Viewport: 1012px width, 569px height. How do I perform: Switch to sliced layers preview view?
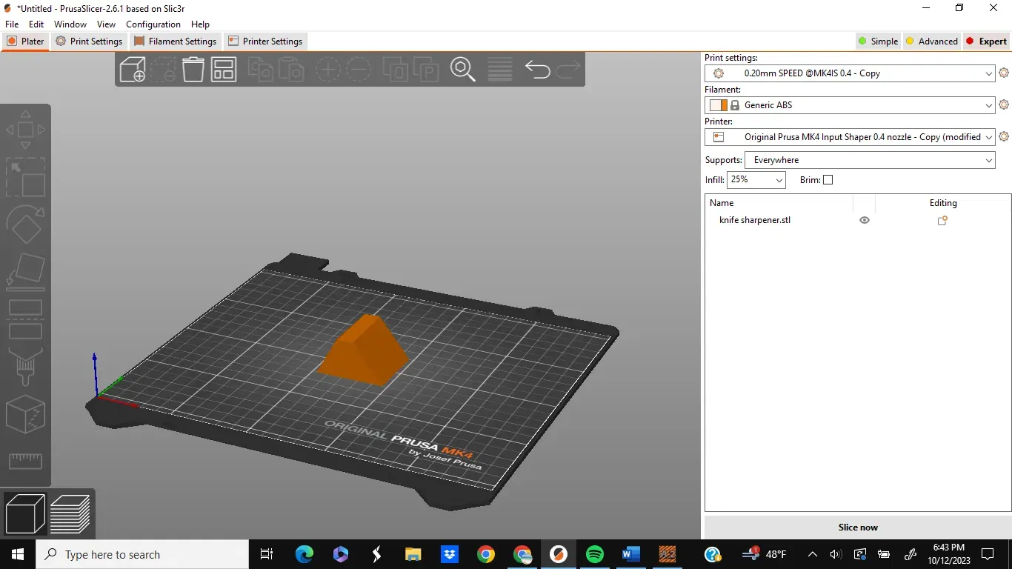pos(70,513)
